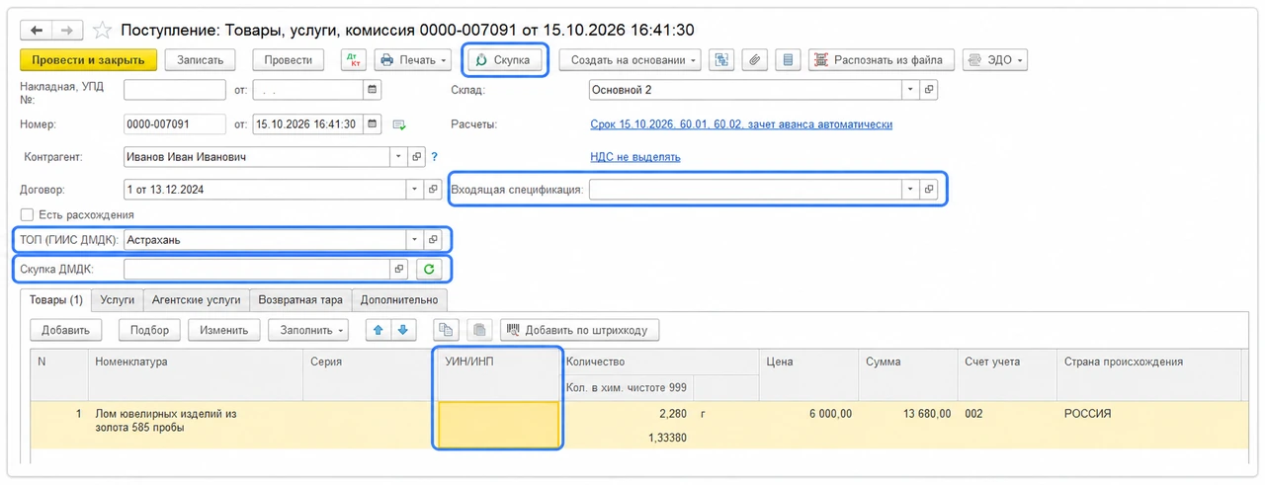This screenshot has height=485, width=1265.
Task: Open attached files with the paperclip icon
Action: [754, 60]
